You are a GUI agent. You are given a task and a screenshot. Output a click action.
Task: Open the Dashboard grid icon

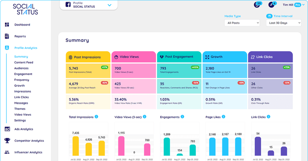(7, 25)
